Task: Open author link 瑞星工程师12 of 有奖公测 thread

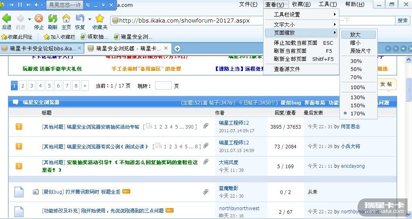Action: point(234,143)
